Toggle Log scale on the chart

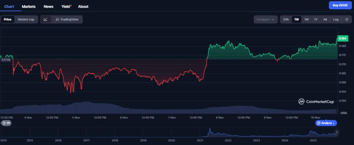336,19
